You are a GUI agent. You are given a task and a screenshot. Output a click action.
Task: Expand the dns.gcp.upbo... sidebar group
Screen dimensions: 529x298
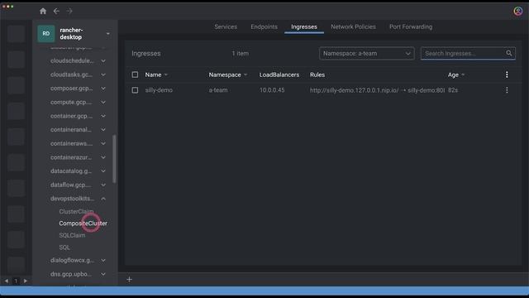[x=103, y=274]
